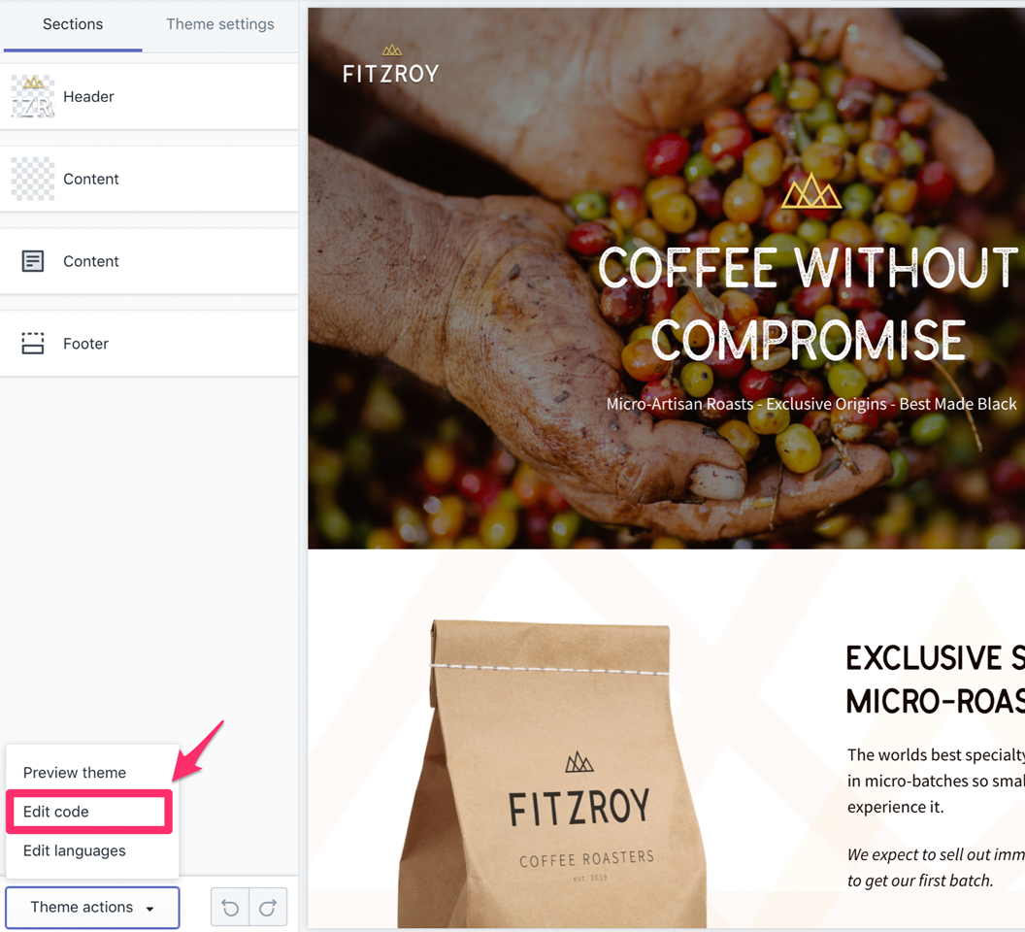Choose Preview theme from the menu

[75, 773]
